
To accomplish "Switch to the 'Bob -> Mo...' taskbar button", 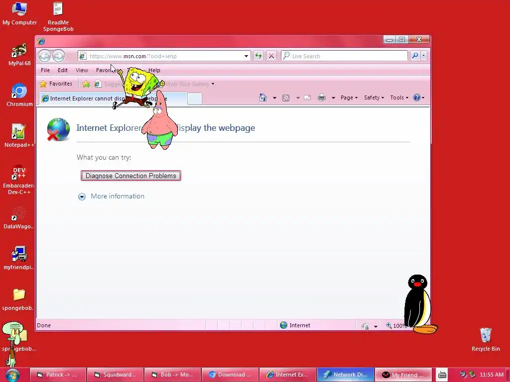I will (x=173, y=375).
